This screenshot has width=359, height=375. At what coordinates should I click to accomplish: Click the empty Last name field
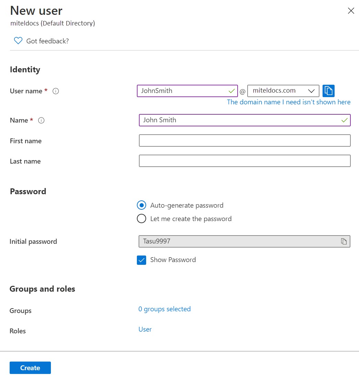click(244, 161)
